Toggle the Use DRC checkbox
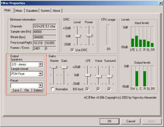 72,50
